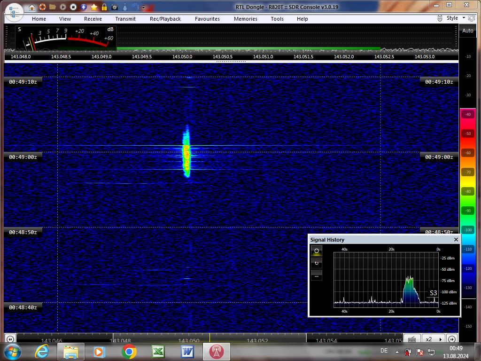Open the folder icon in quick toolbar
The image size is (481, 361).
[x=53, y=7]
